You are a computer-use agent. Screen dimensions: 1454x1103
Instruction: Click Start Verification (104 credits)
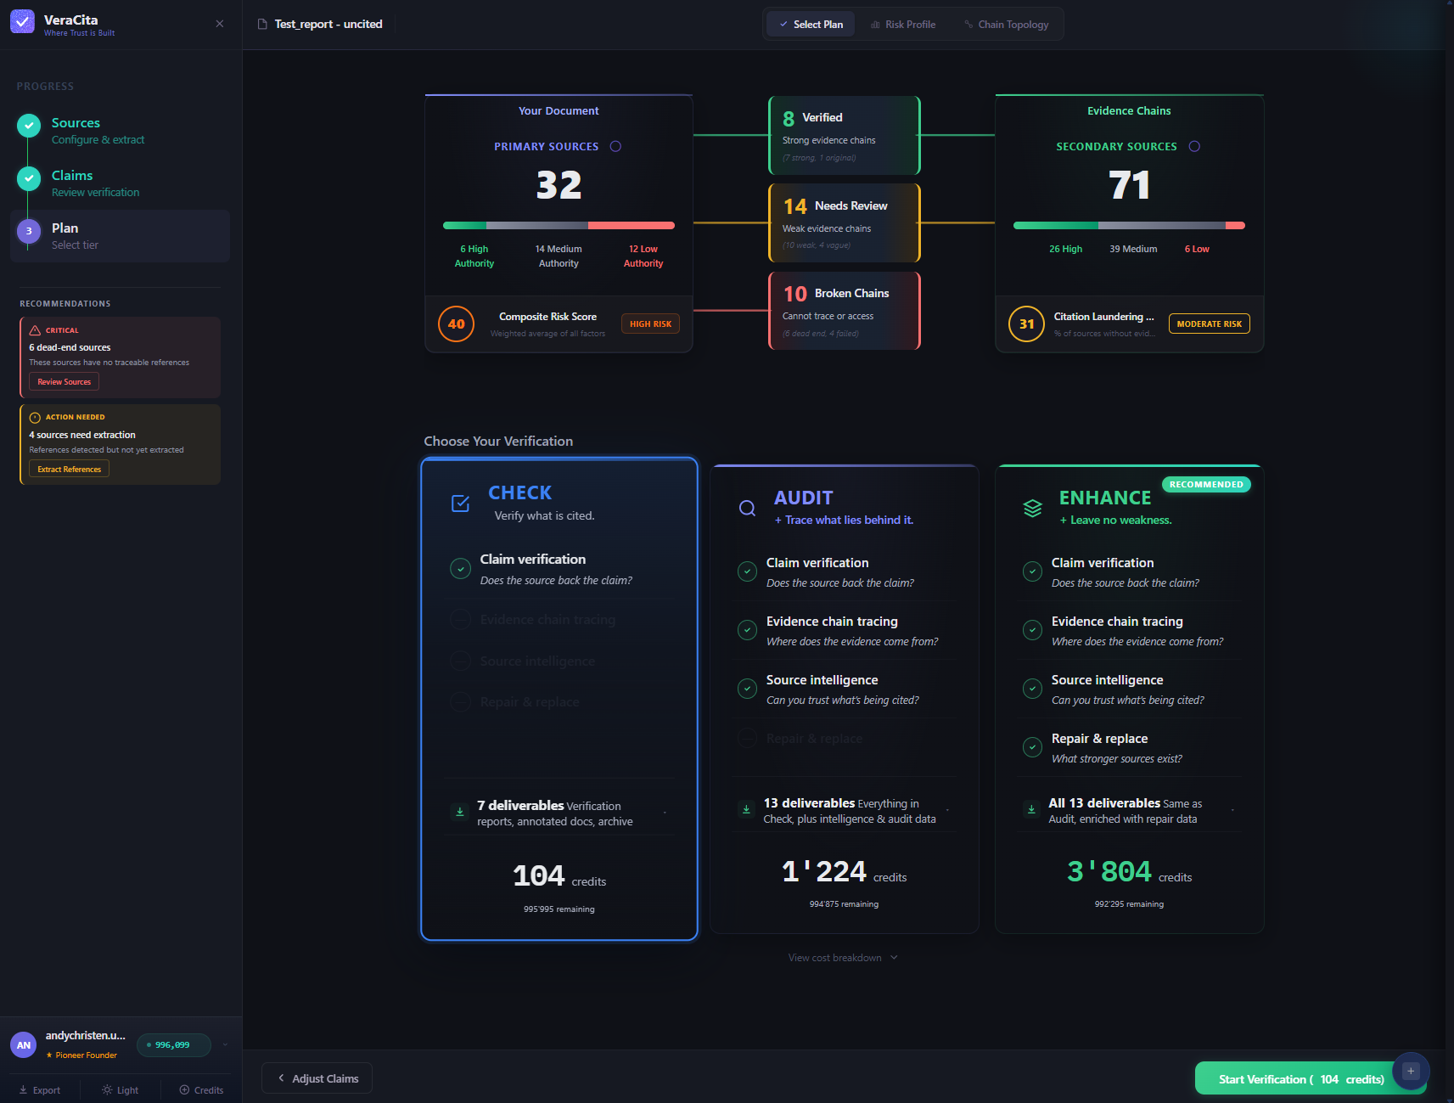pos(1301,1079)
